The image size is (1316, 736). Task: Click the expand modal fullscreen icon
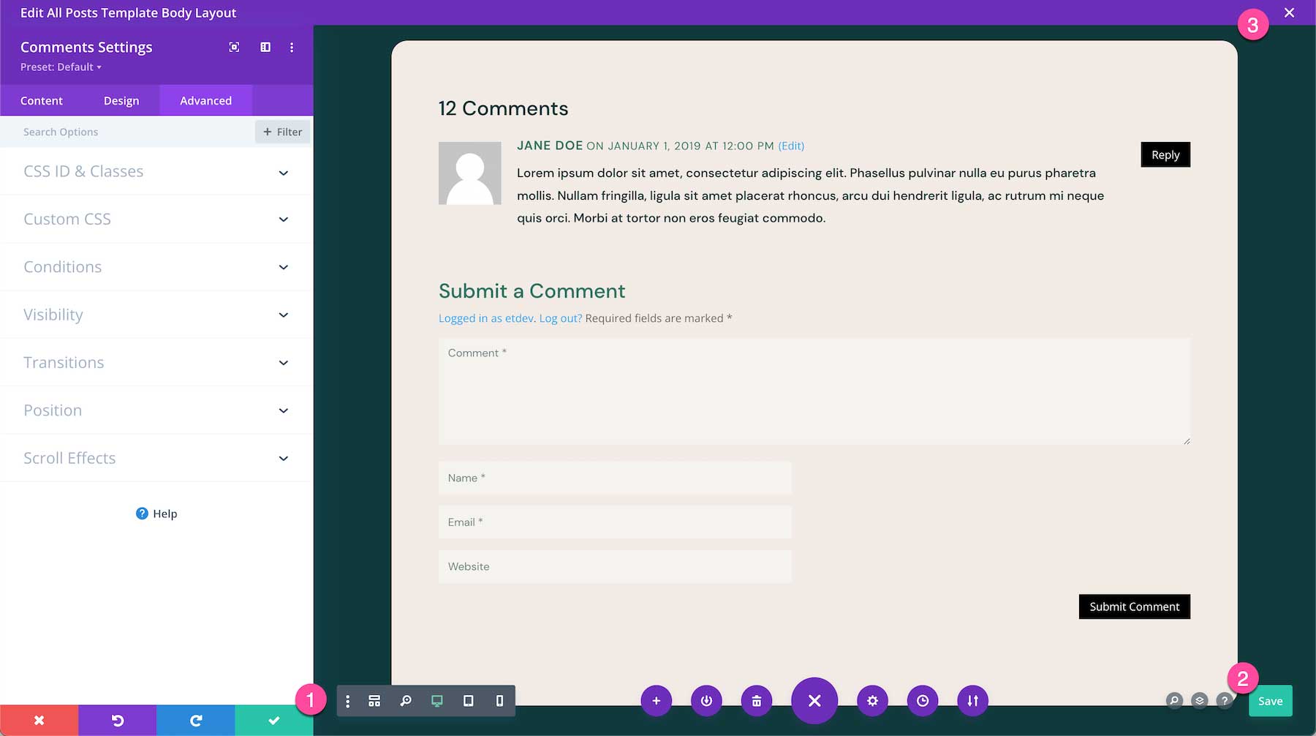(234, 48)
